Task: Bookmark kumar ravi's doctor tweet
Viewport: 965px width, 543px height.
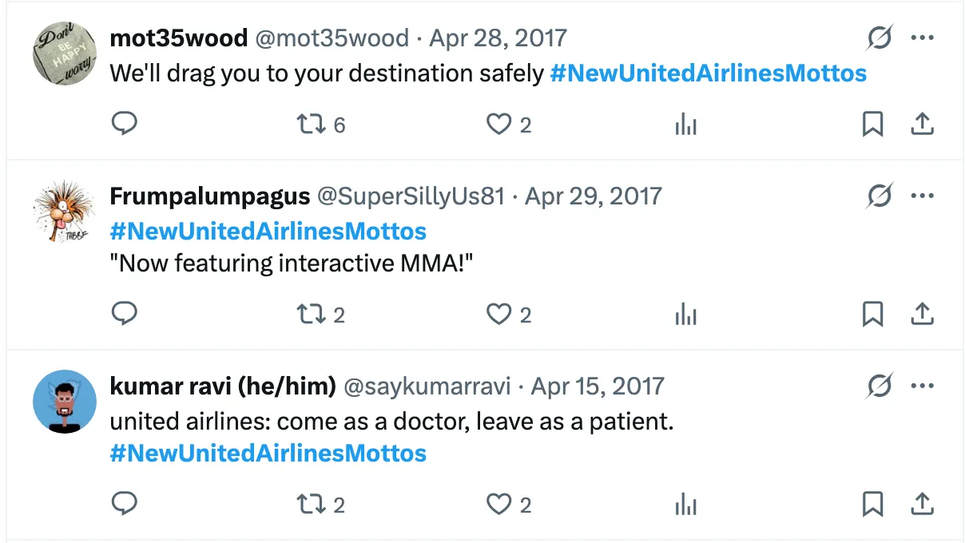Action: coord(872,505)
